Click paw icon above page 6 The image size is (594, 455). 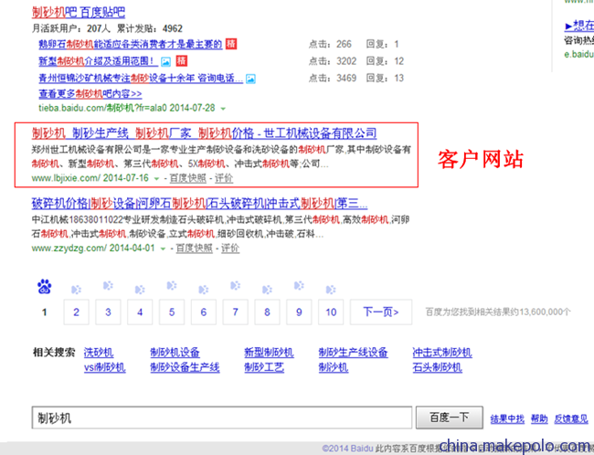coord(204,290)
